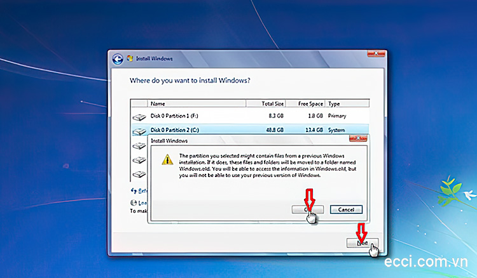Click the Total Size column header
Viewport: 477px width, 278px height.
pyautogui.click(x=266, y=104)
